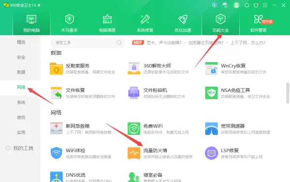290x182 pixels.
Task: Click the magnifier search icon
Action: click(x=119, y=42)
